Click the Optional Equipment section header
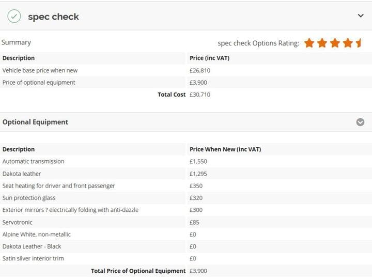Image resolution: width=372 pixels, height=279 pixels. pyautogui.click(x=186, y=122)
